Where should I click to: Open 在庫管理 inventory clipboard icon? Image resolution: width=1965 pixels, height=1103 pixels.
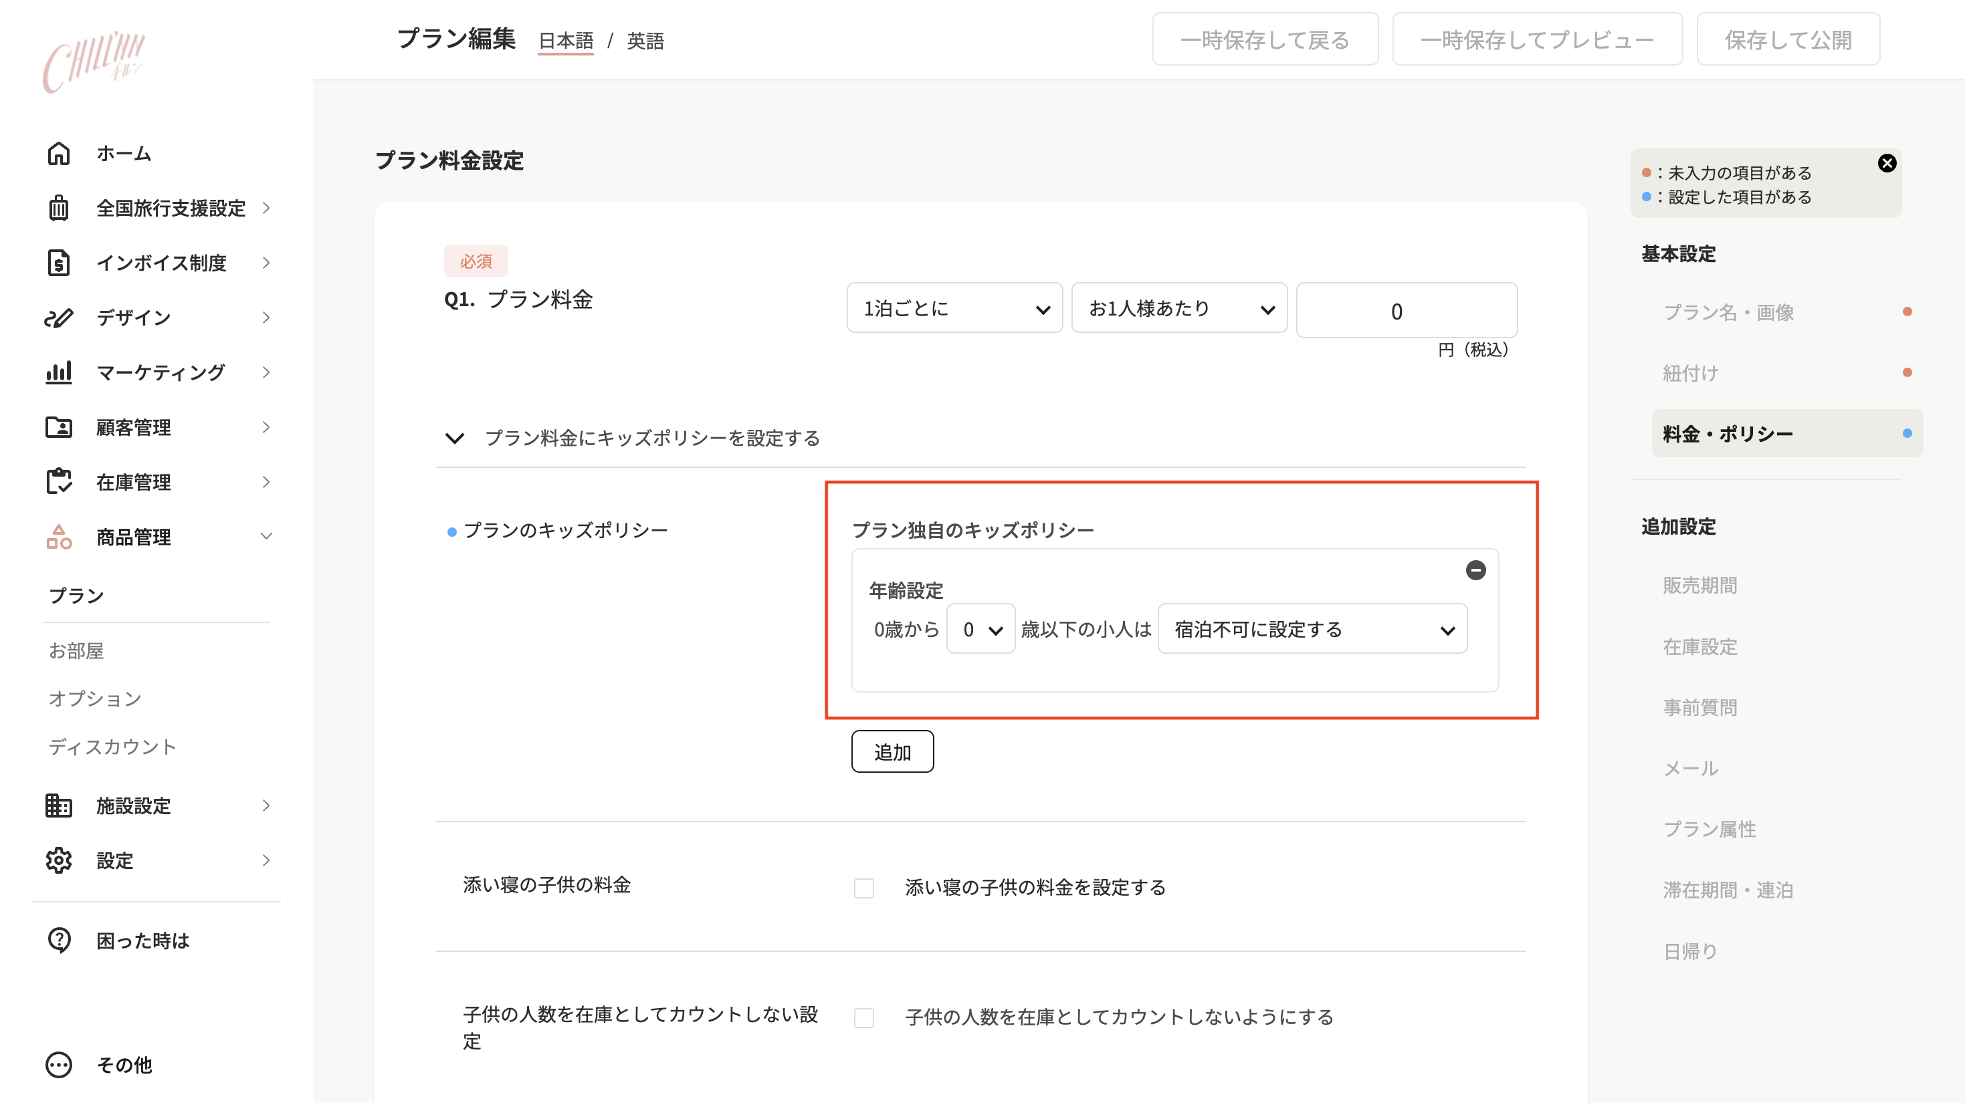[x=59, y=482]
